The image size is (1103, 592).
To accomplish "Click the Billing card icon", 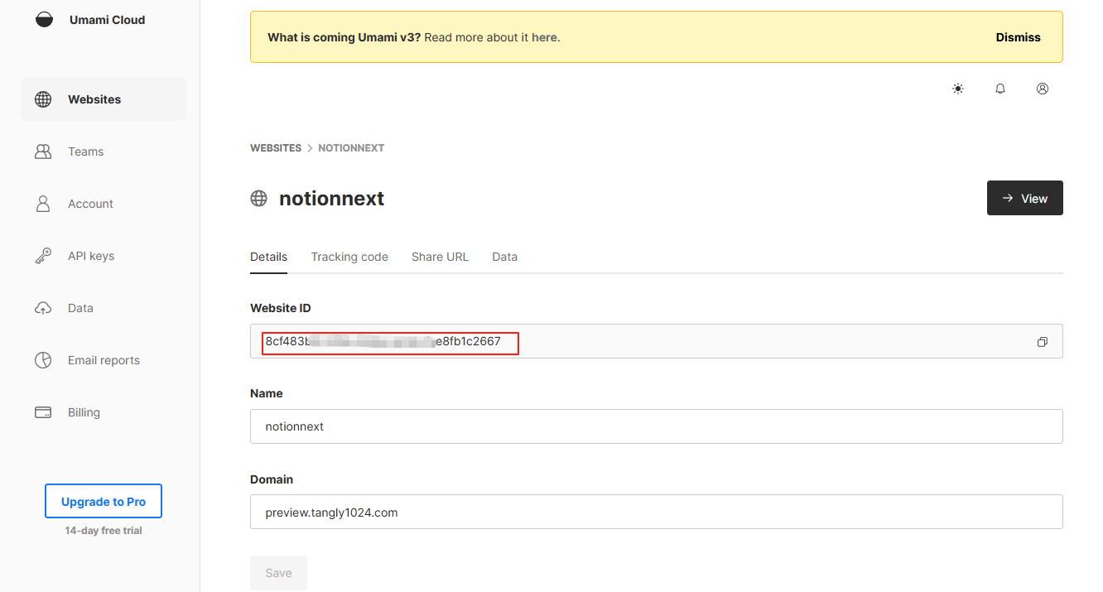I will 43,412.
